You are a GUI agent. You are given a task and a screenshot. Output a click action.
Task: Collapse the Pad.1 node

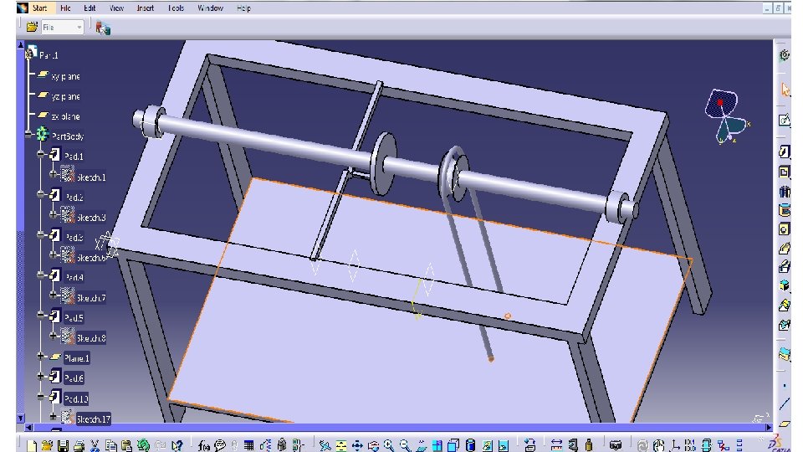40,154
